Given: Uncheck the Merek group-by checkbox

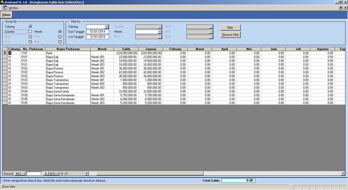Looking at the screenshot, I should click(60, 32).
